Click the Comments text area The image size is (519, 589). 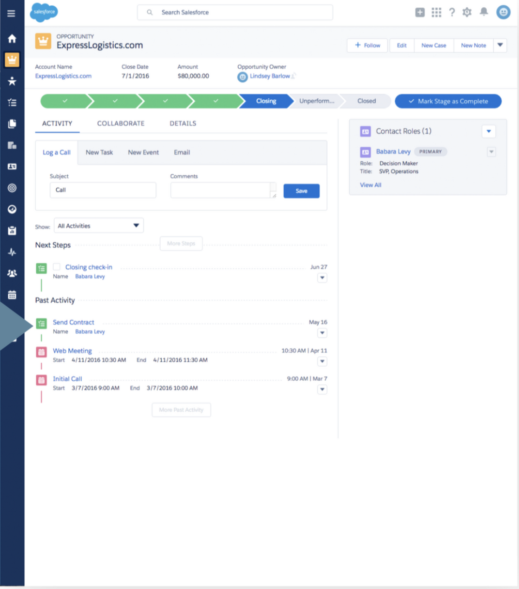(223, 190)
